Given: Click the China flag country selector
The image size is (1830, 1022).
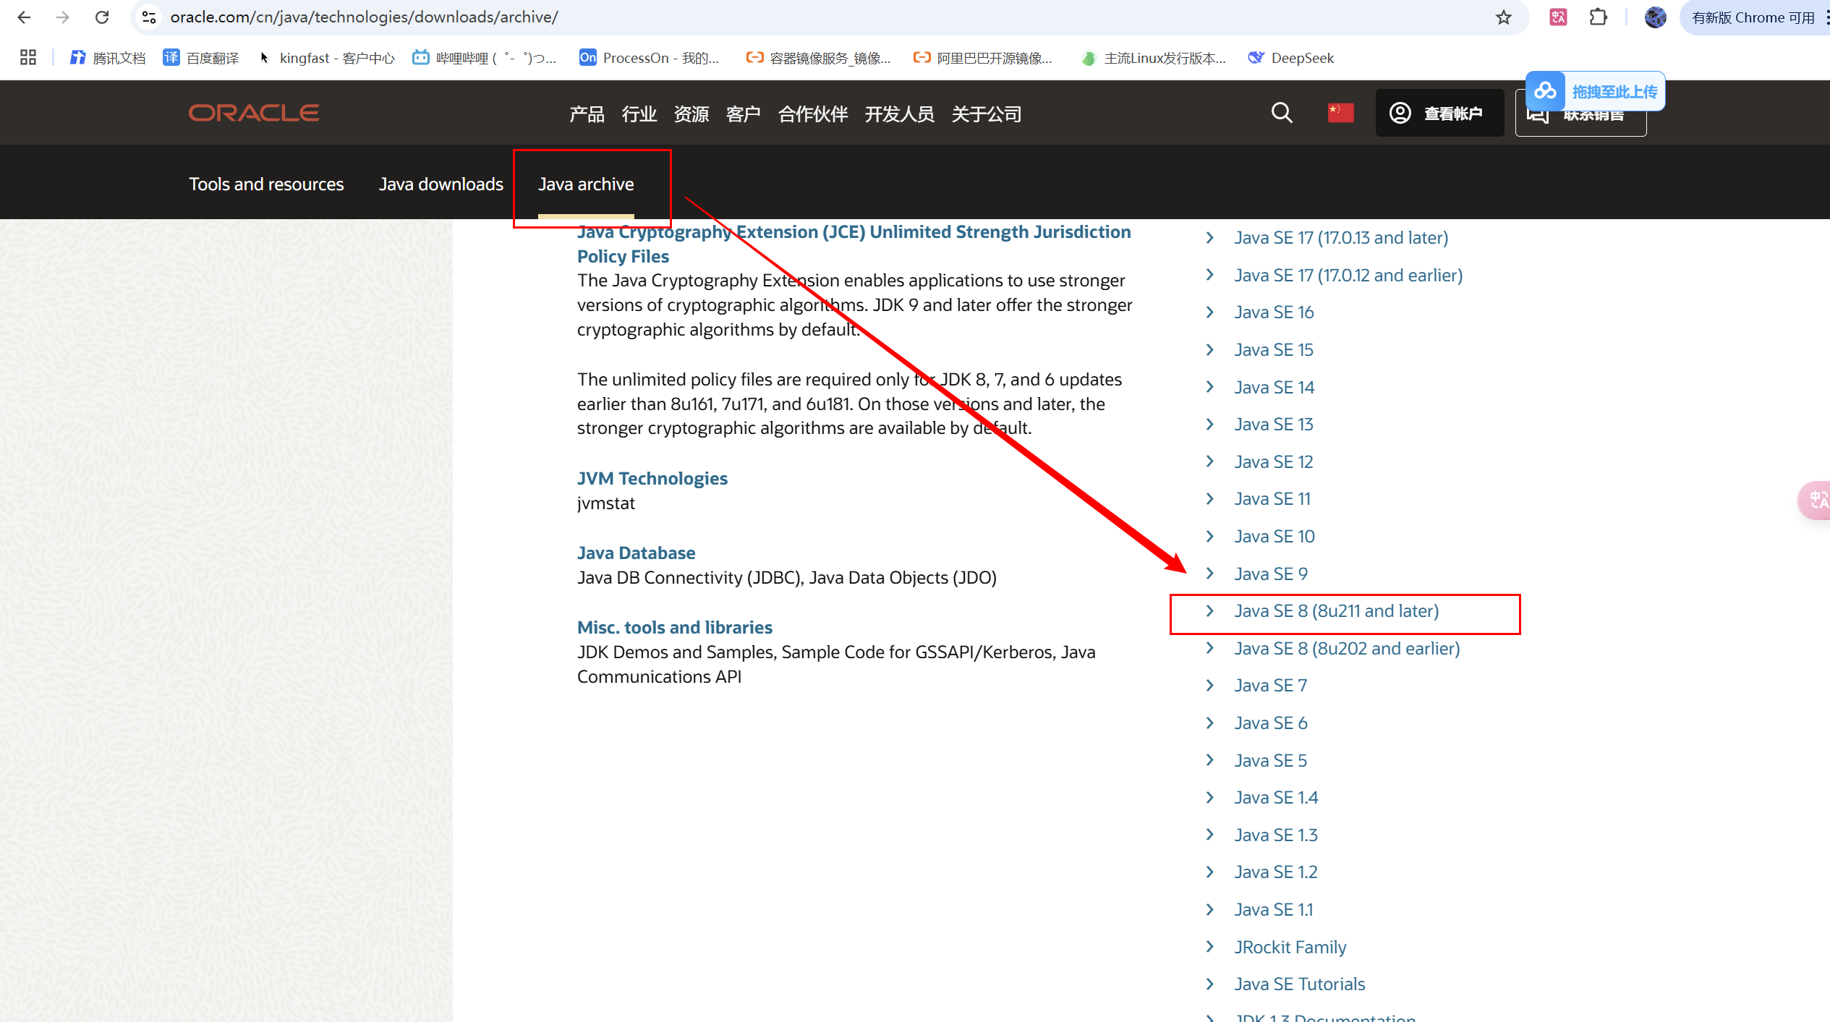Looking at the screenshot, I should [1340, 113].
